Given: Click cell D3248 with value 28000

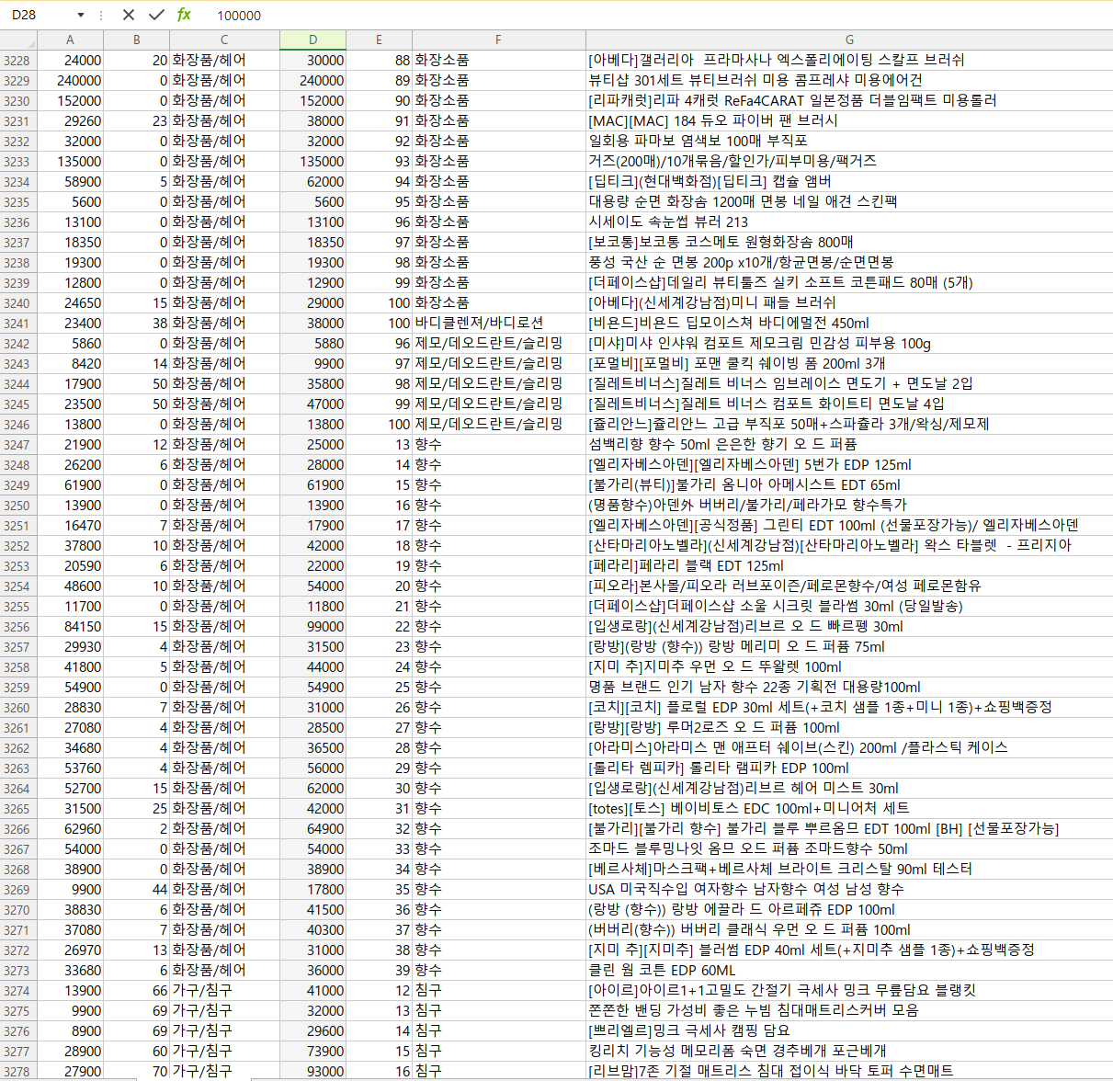Looking at the screenshot, I should pos(312,464).
